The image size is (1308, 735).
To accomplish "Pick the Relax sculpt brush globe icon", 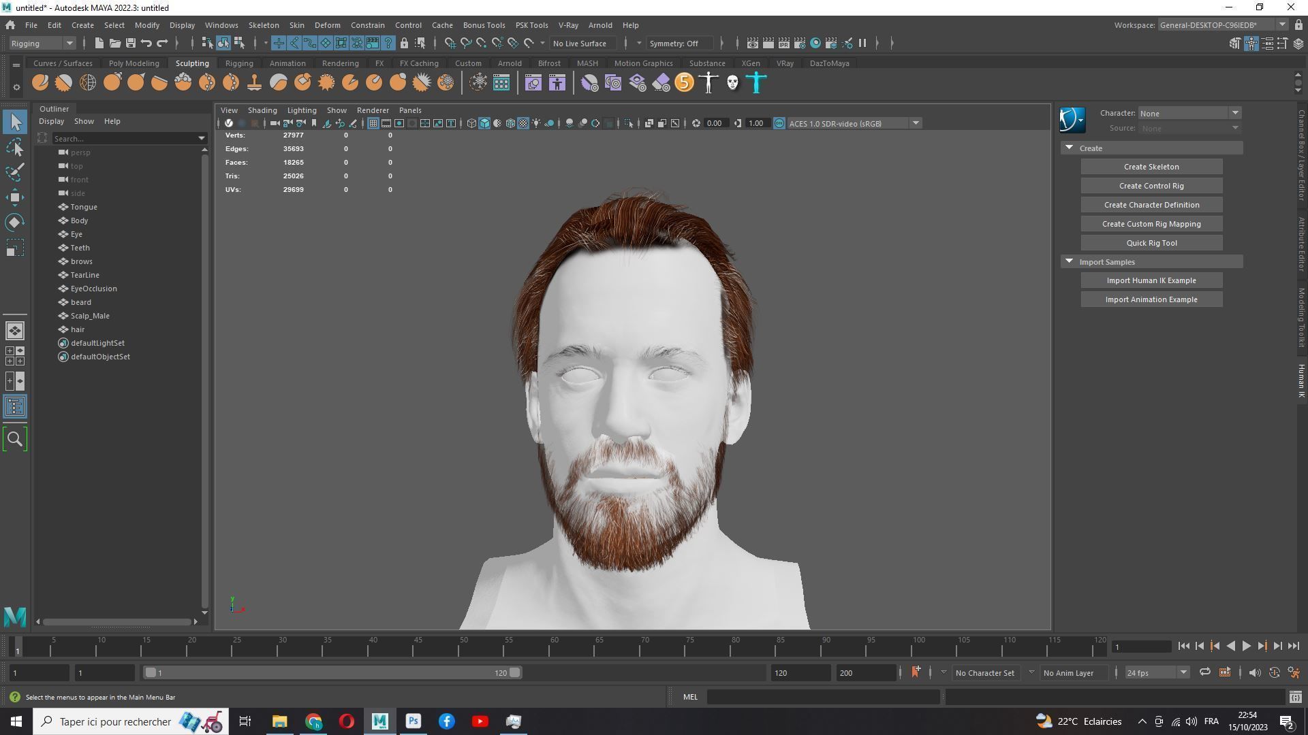I will (87, 83).
